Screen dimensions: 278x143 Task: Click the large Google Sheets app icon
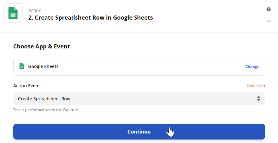[13, 13]
